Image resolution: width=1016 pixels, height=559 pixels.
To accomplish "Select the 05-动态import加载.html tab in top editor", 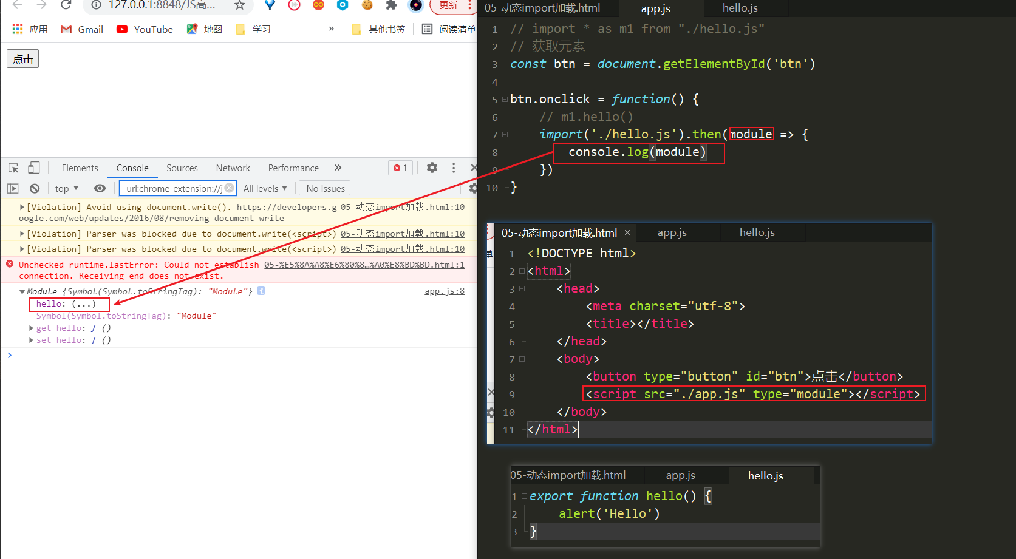I will tap(542, 8).
